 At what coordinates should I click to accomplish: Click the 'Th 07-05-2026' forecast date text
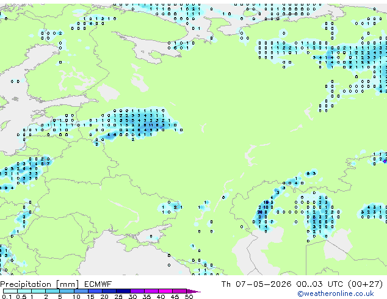tap(256, 284)
